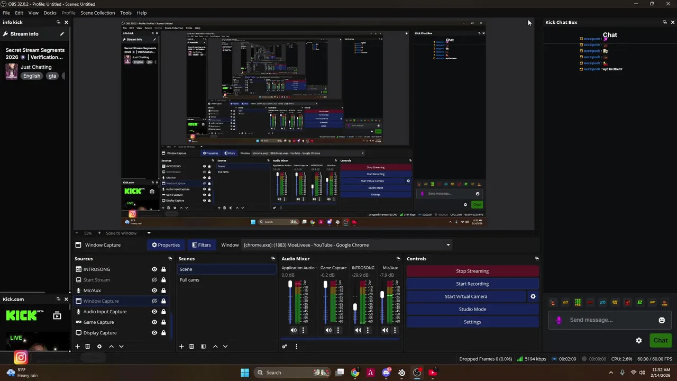Screen dimensions: 677x381
Task: Open preview scale dropdown arrow
Action: [x=149, y=233]
